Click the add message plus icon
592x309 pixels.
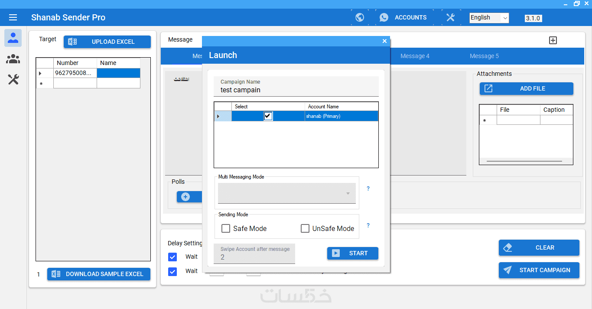click(x=553, y=40)
